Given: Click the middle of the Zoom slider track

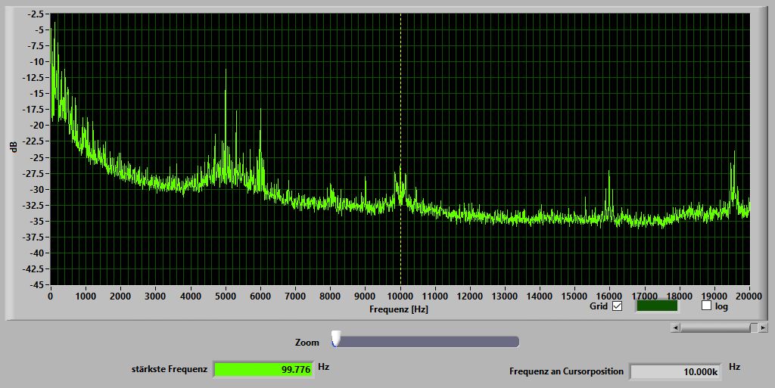Looking at the screenshot, I should 428,342.
